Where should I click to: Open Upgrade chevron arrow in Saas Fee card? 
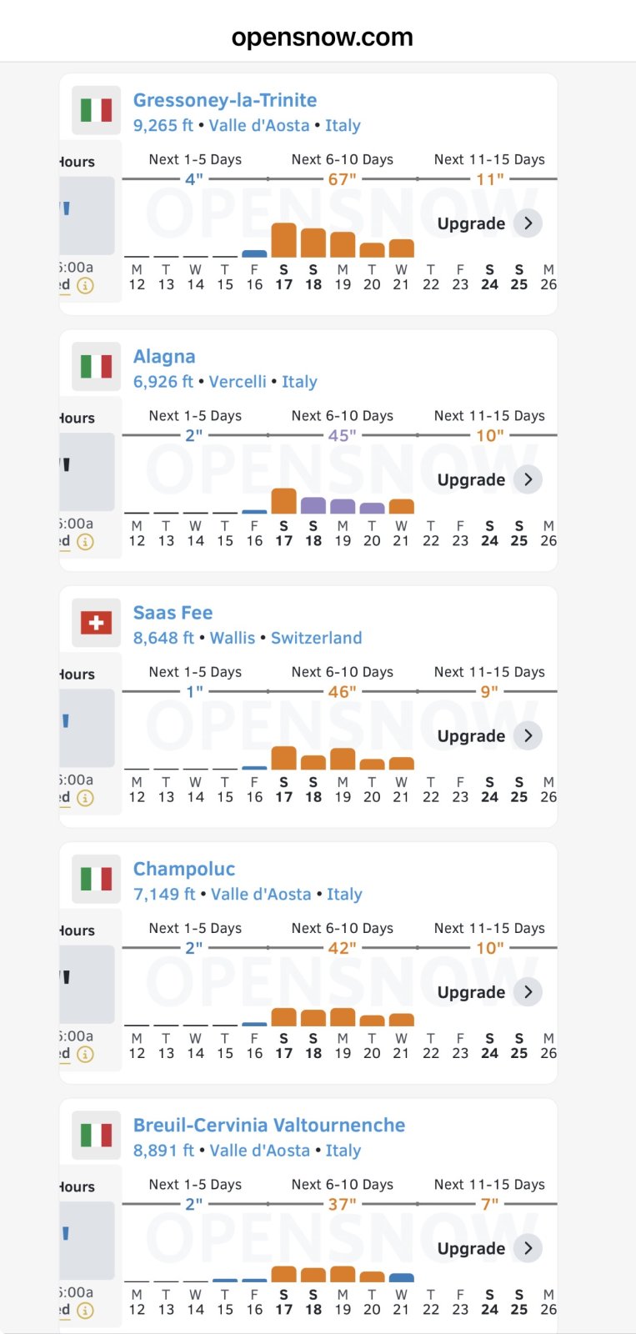(x=528, y=735)
